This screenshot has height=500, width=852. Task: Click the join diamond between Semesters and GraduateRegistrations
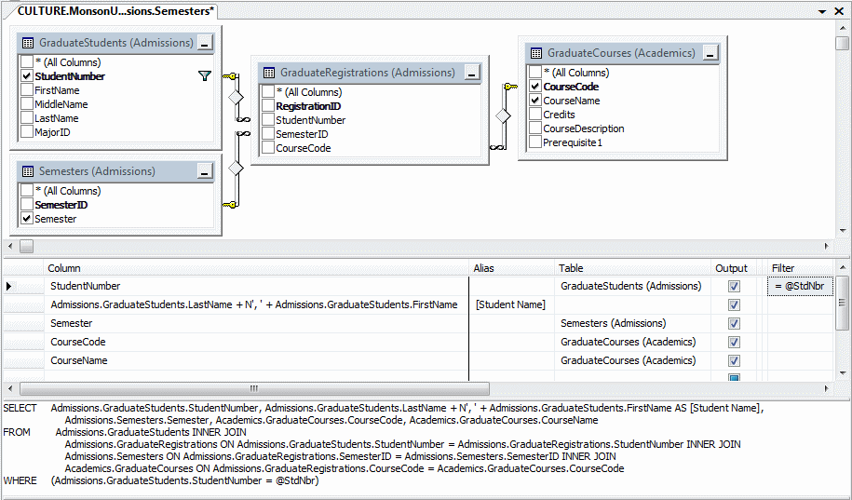pos(236,168)
